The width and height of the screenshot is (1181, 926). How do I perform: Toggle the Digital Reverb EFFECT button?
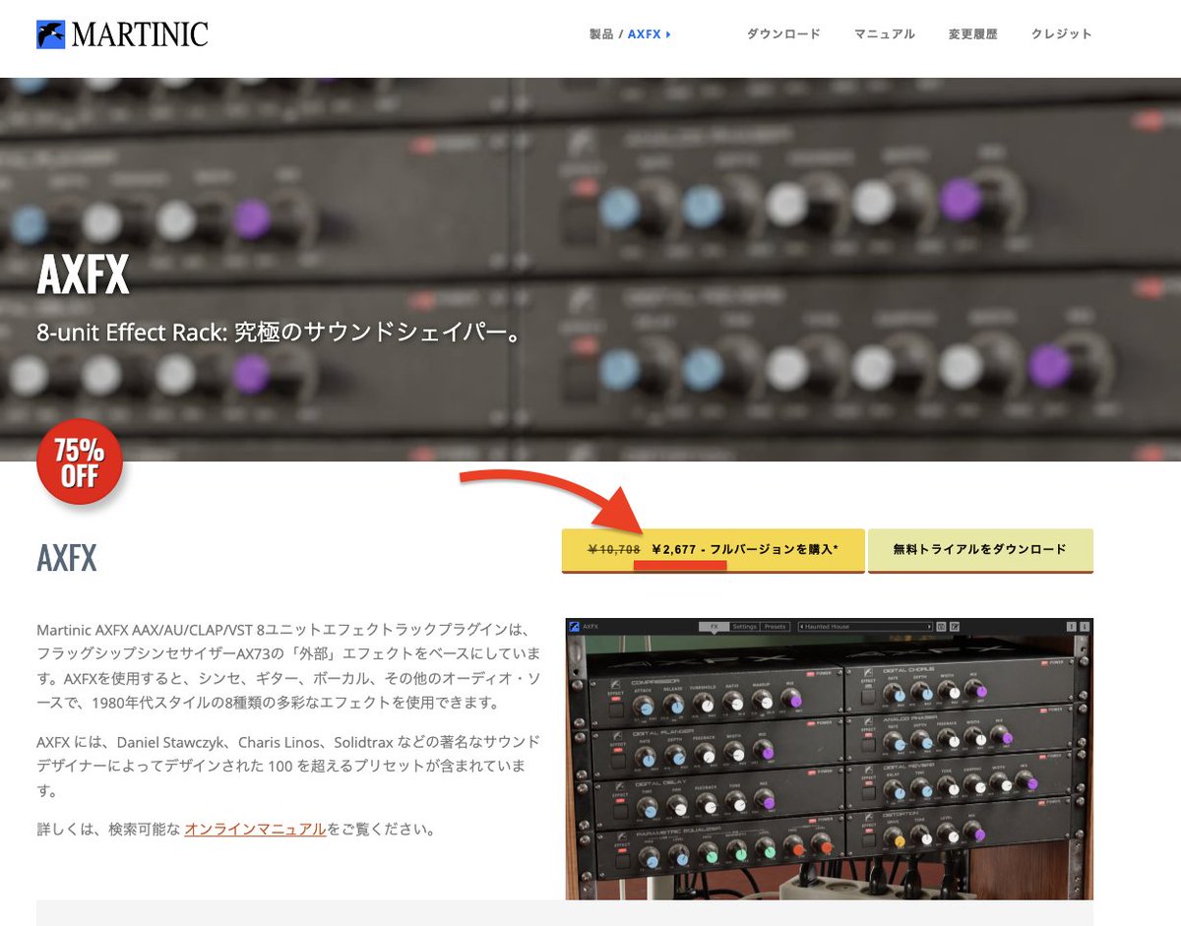pos(869,793)
